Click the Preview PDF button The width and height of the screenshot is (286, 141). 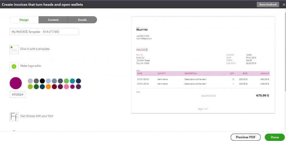pyautogui.click(x=246, y=137)
